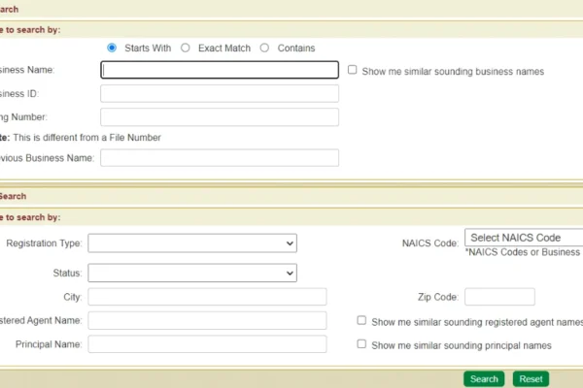Click the City input field
Image resolution: width=583 pixels, height=388 pixels.
tap(207, 297)
